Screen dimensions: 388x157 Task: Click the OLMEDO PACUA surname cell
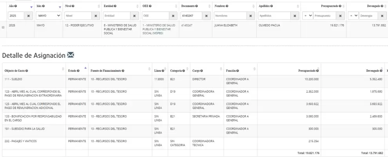pyautogui.click(x=279, y=29)
